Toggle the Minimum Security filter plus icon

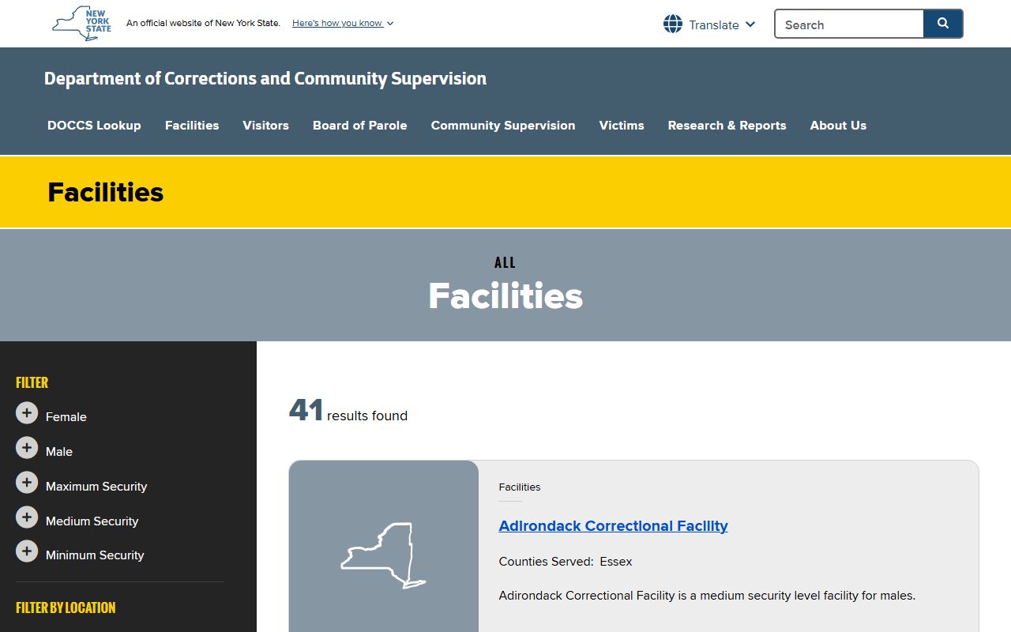27,551
